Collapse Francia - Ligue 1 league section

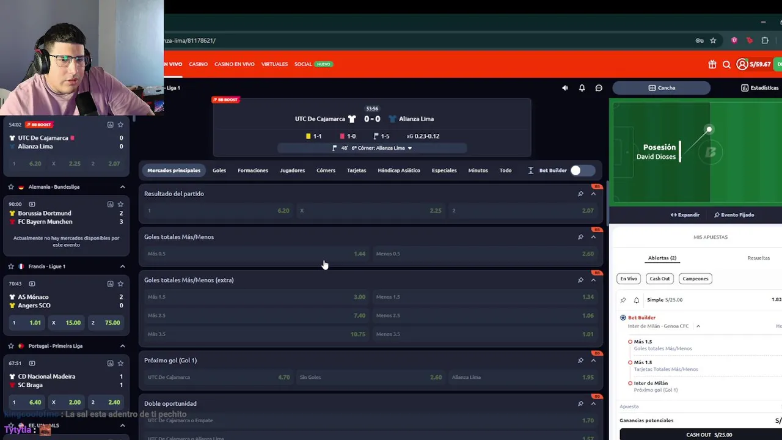(x=122, y=266)
